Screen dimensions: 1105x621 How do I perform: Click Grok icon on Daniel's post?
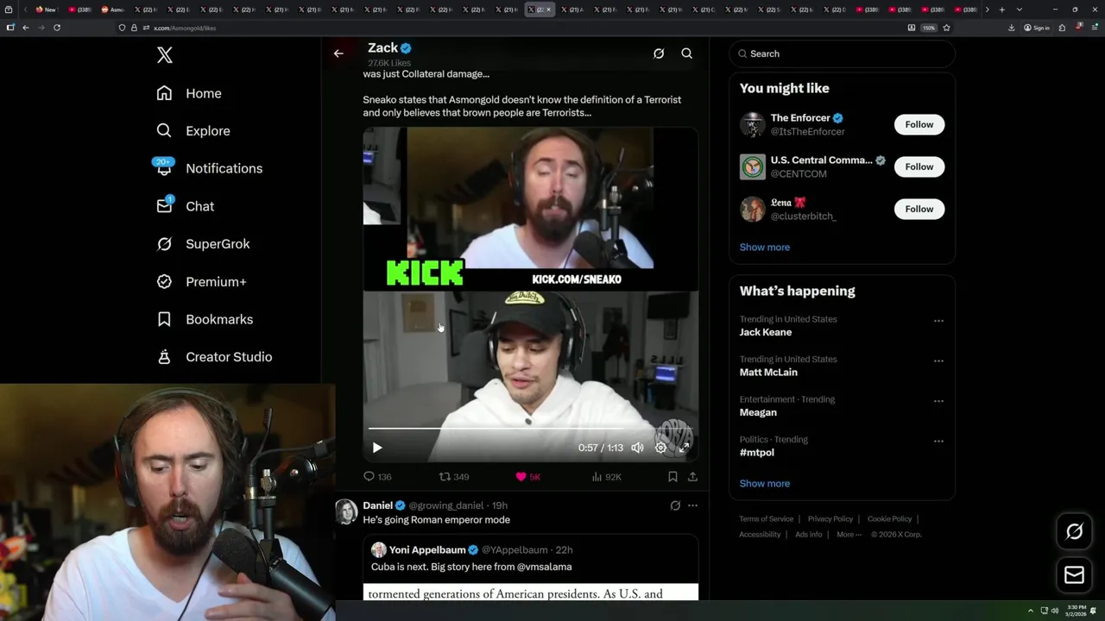(x=675, y=505)
